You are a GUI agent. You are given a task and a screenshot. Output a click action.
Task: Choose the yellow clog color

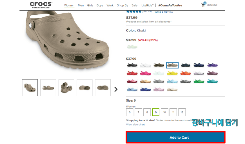coord(172,73)
